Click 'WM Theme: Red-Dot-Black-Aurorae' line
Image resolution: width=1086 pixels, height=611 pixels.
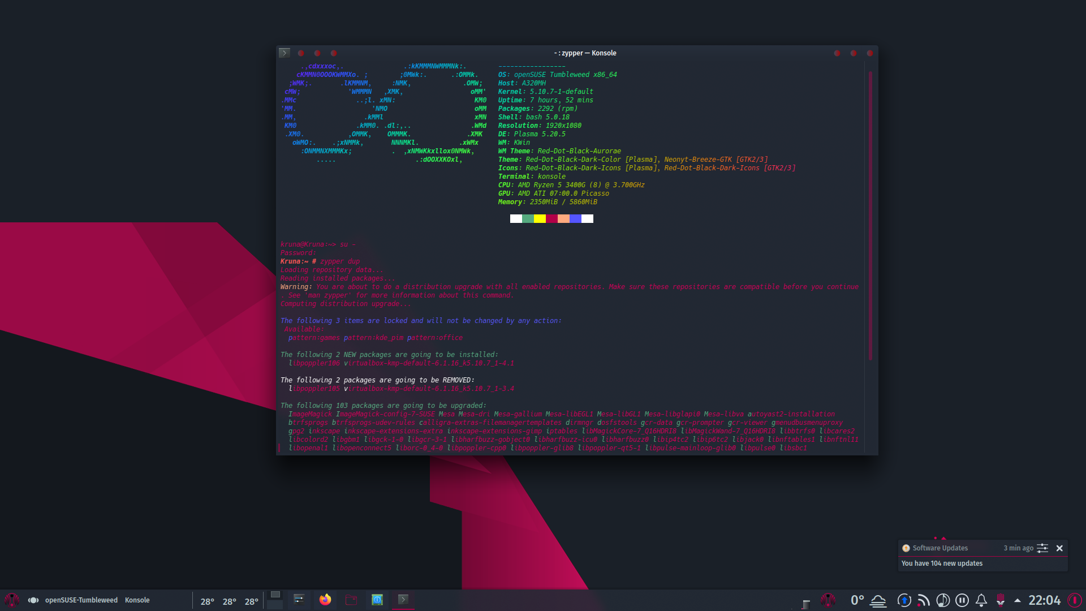(559, 151)
